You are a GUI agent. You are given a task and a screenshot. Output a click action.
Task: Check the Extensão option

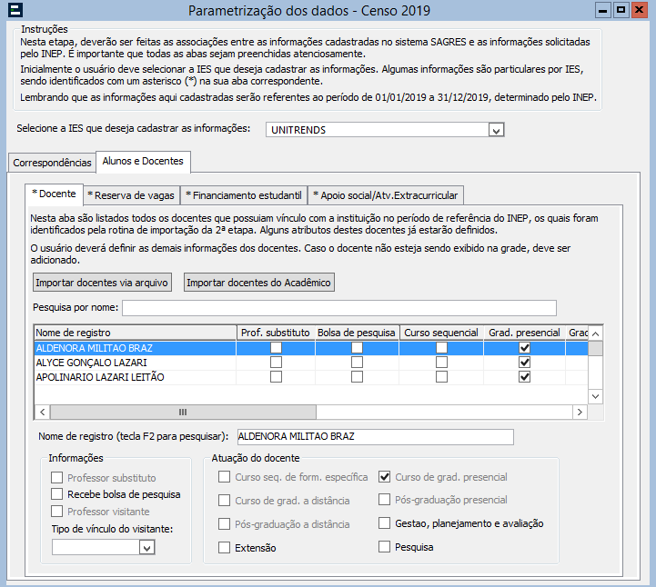225,548
